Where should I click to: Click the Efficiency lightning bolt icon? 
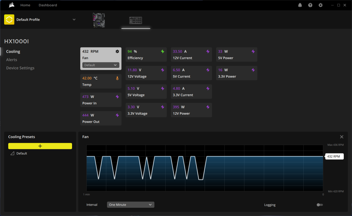163,51
